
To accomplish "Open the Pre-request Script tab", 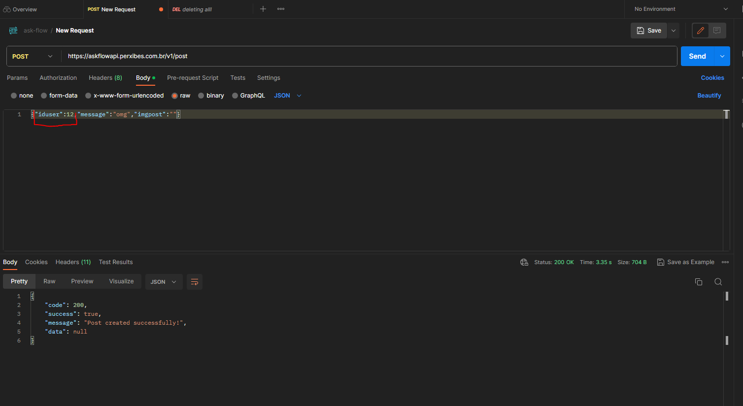I will [193, 78].
